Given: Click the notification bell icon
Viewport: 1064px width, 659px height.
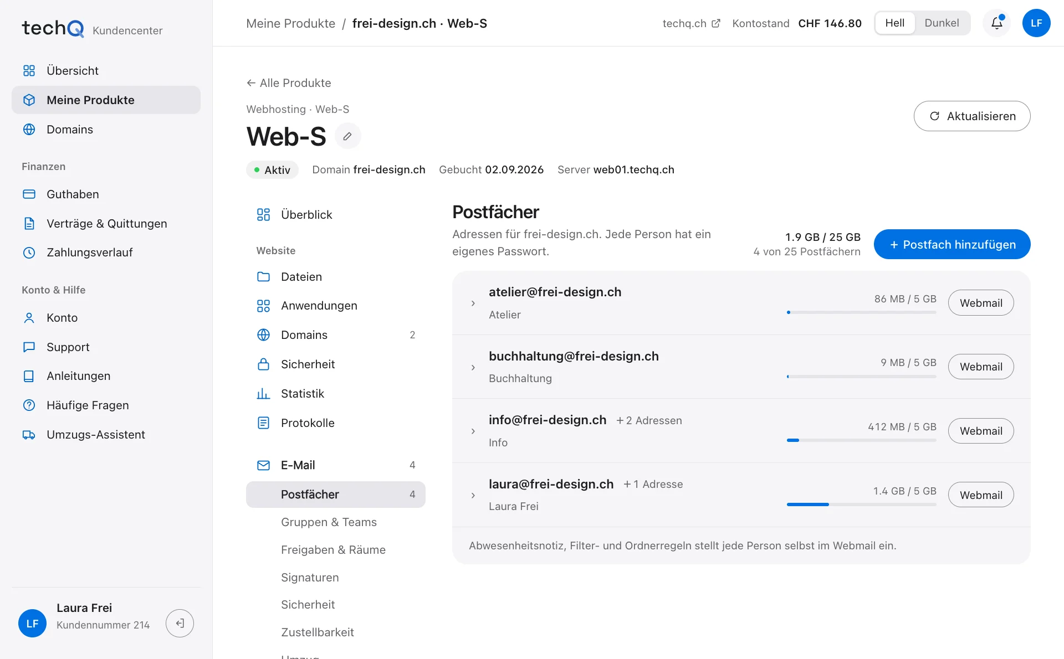Looking at the screenshot, I should 996,23.
